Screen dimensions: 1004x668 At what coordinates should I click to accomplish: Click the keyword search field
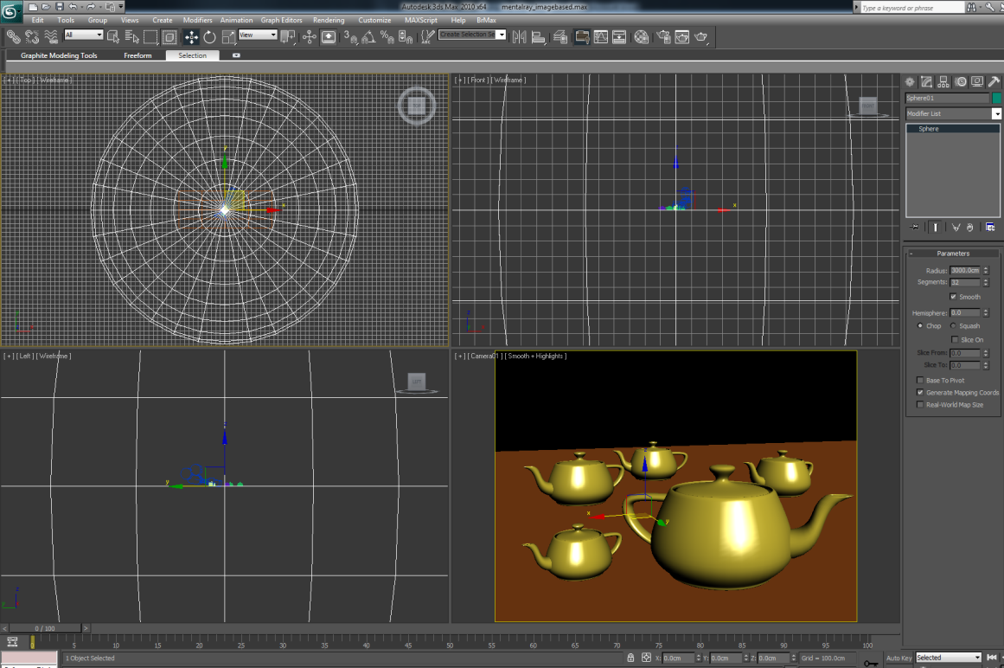point(911,8)
